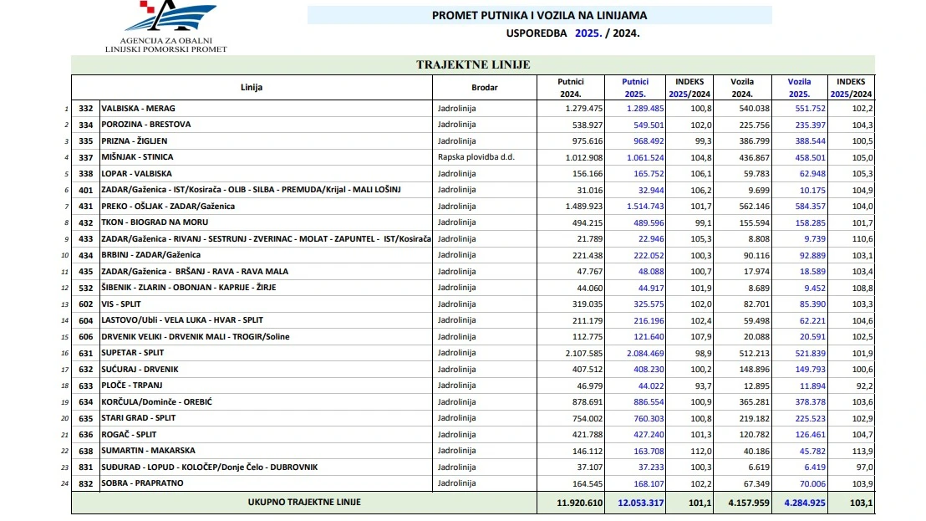Click the PLOČE - TRPANJ line name
The image size is (926, 521).
[130, 386]
